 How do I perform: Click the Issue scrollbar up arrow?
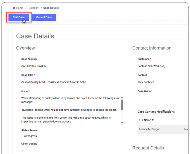tap(122, 97)
